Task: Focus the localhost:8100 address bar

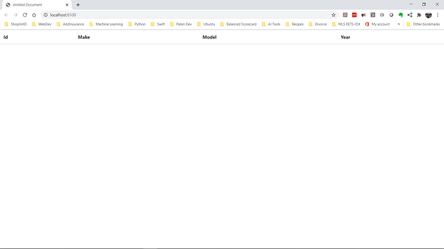Action: point(190,15)
